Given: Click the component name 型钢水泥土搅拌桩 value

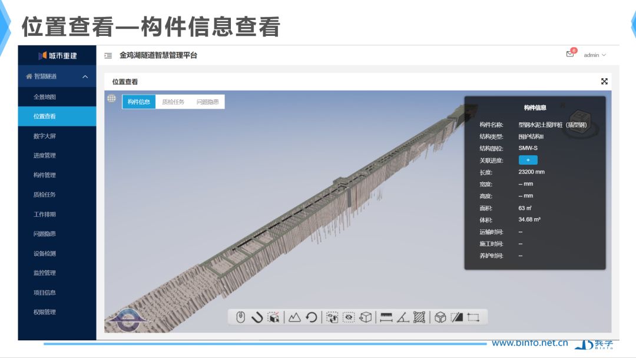Looking at the screenshot, I should point(552,125).
